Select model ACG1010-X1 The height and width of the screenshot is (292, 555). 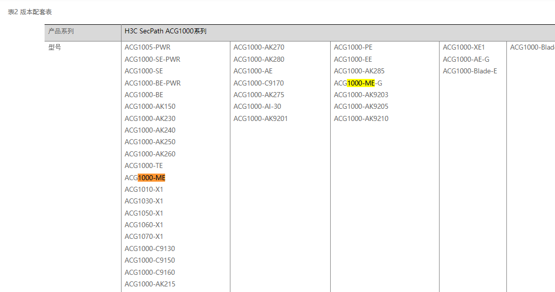point(144,189)
